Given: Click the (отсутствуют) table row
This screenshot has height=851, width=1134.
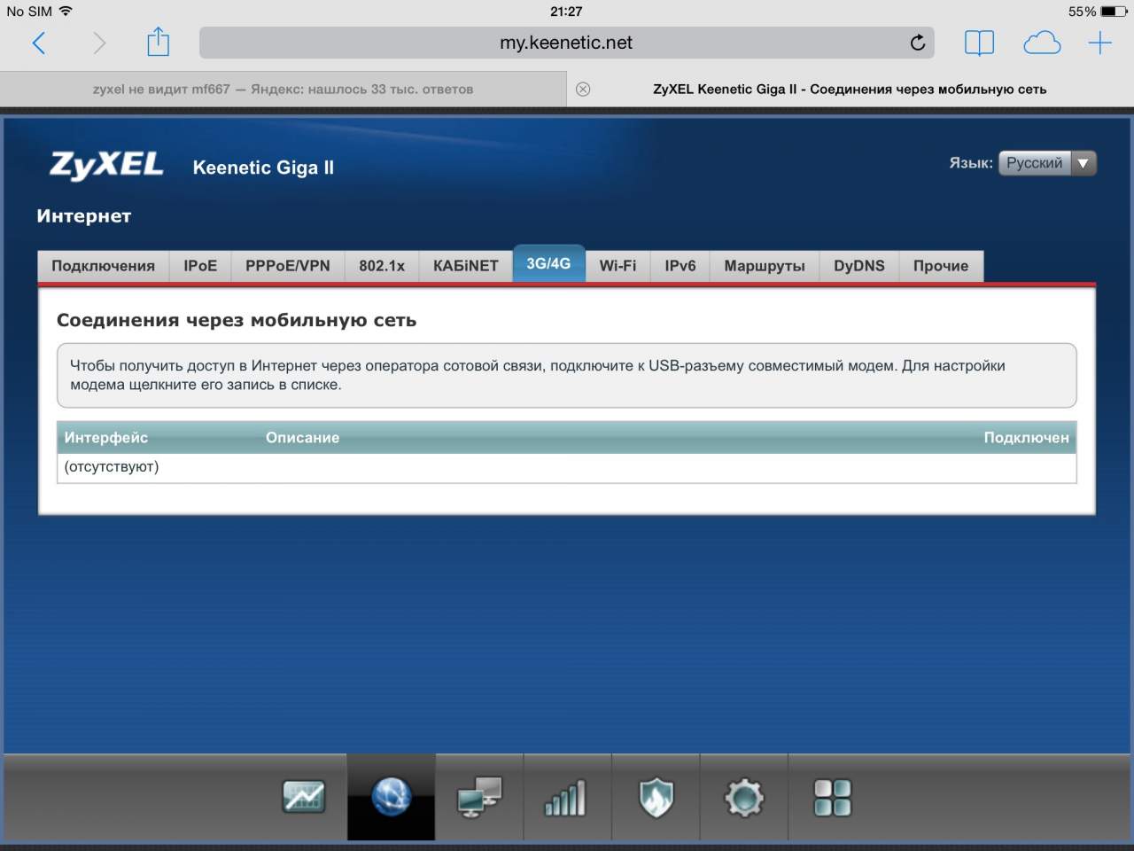Looking at the screenshot, I should click(x=567, y=467).
